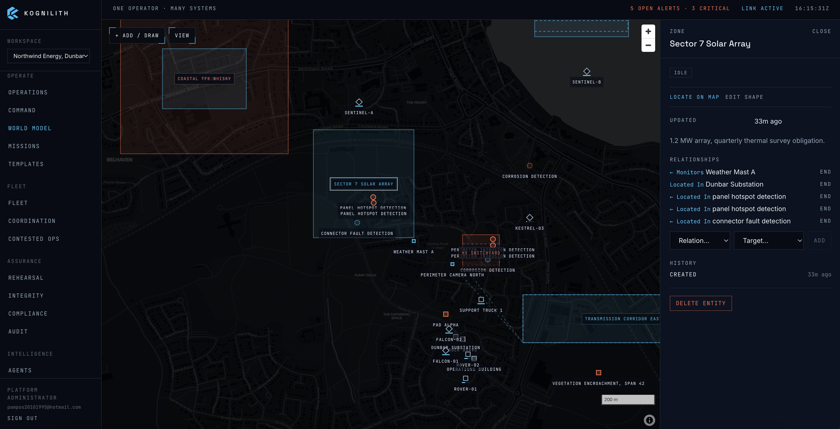The width and height of the screenshot is (840, 429).
Task: Zoom in the map with plus button
Action: tap(648, 32)
